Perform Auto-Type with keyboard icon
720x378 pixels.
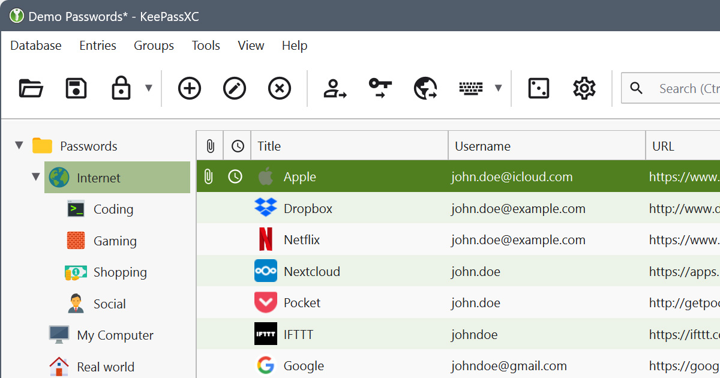coord(471,89)
